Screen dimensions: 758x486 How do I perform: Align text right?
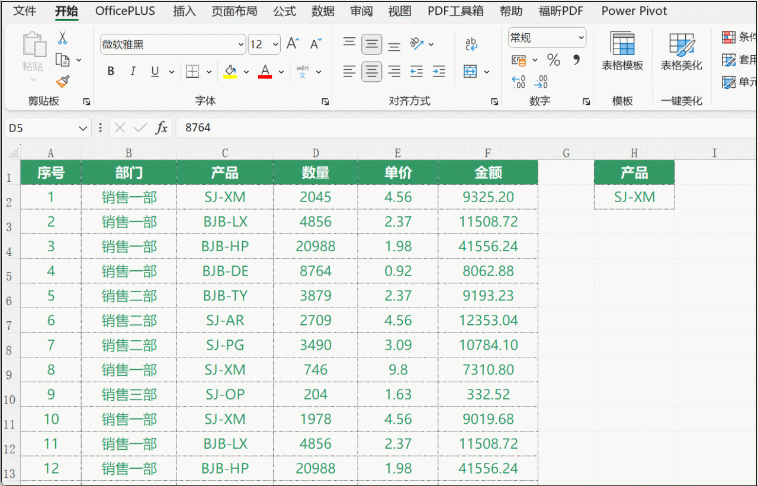coord(394,72)
